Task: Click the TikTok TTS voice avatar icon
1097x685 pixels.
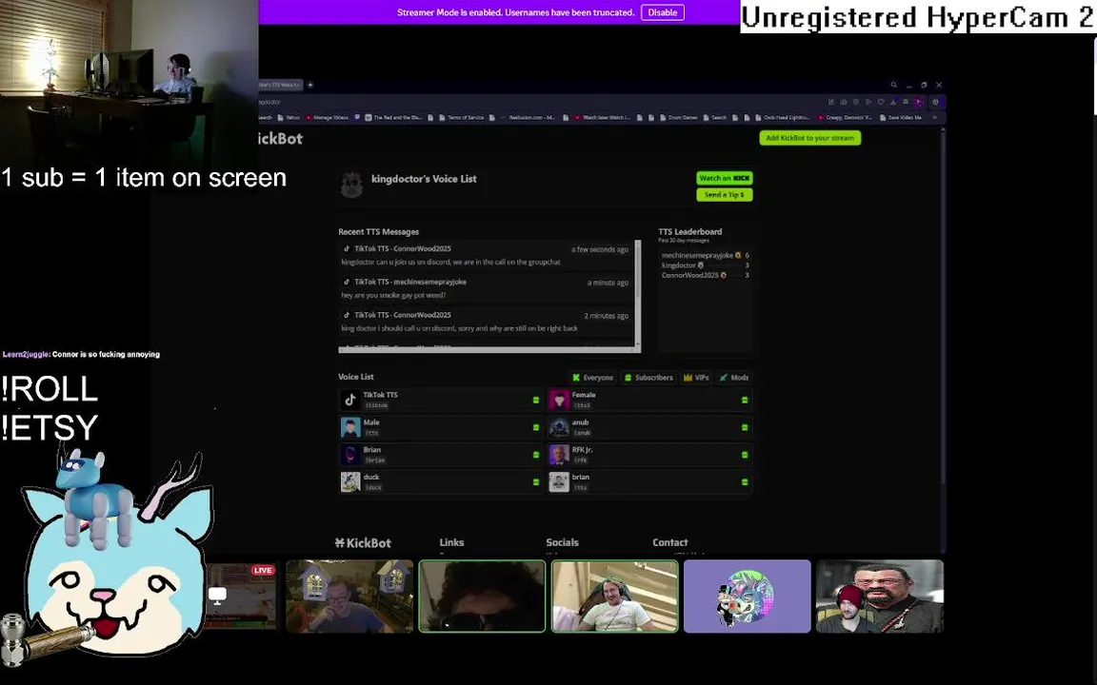Action: (x=349, y=400)
